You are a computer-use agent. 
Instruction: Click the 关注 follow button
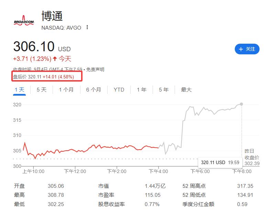click(247, 49)
